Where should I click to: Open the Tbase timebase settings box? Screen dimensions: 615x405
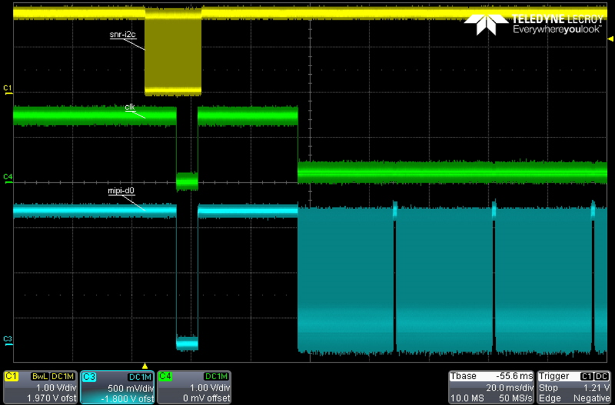[x=492, y=387]
